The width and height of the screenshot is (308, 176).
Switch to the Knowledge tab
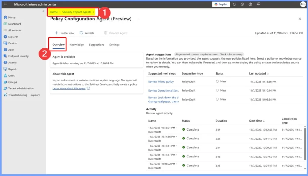77,44
